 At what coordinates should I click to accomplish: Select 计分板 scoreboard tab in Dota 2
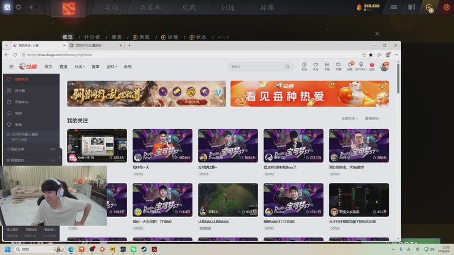[92, 37]
